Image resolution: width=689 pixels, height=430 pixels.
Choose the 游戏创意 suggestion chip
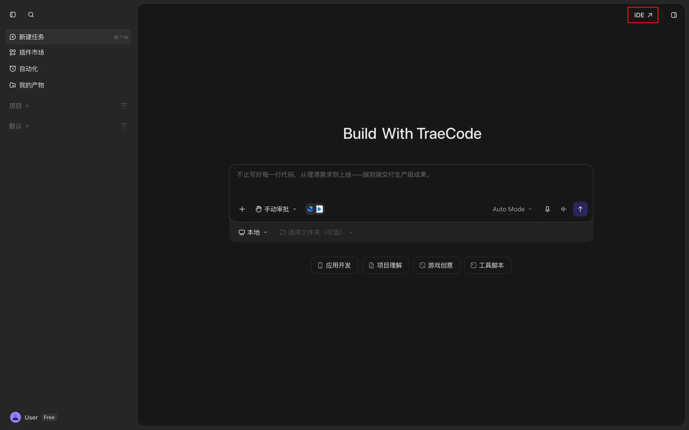436,265
